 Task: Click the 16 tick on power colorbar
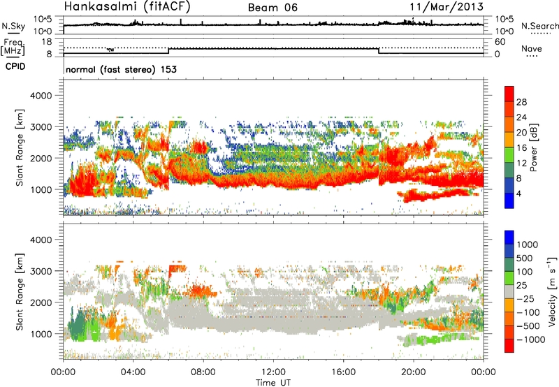click(521, 148)
